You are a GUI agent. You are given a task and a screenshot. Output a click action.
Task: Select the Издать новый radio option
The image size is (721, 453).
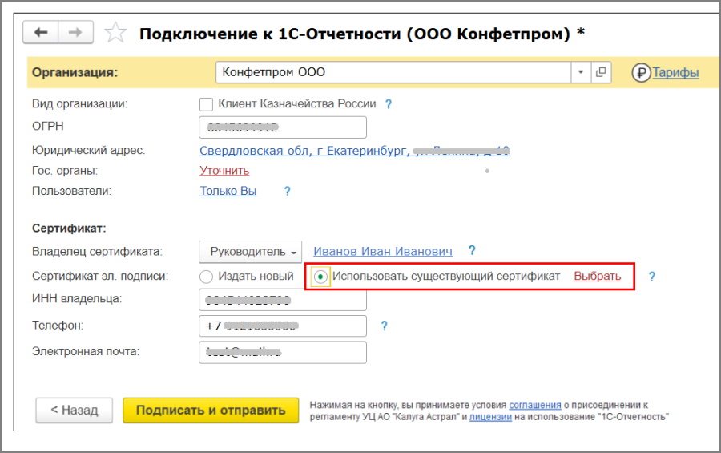[206, 277]
